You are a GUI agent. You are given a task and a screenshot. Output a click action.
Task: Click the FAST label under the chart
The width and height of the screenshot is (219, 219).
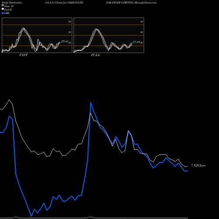pos(23,55)
